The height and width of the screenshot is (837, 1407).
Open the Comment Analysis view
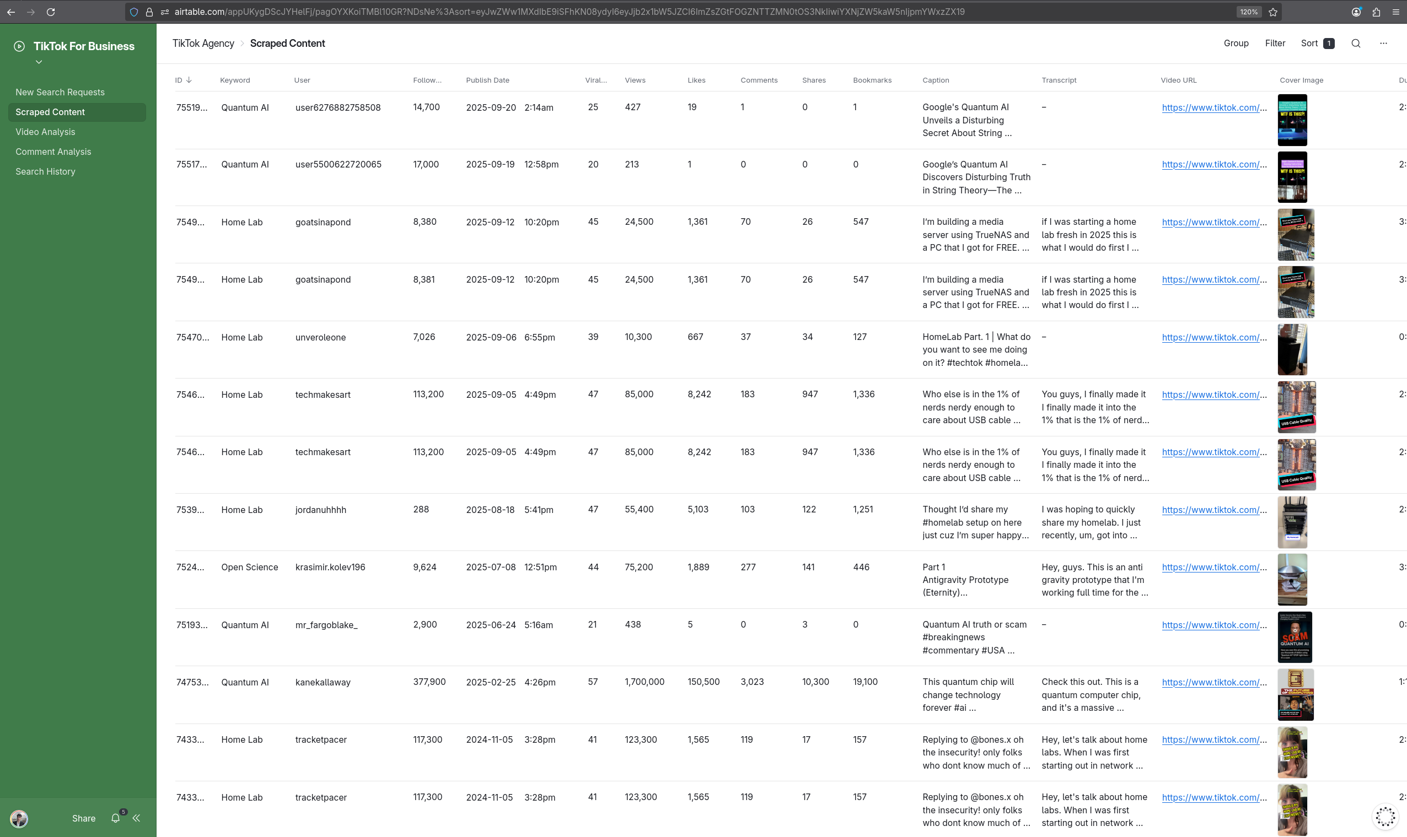53,151
